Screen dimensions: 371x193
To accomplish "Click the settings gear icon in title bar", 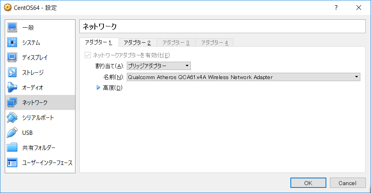I will (x=8, y=8).
